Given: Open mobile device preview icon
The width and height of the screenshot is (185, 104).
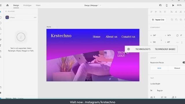Looking at the screenshot, I should point(167,5).
